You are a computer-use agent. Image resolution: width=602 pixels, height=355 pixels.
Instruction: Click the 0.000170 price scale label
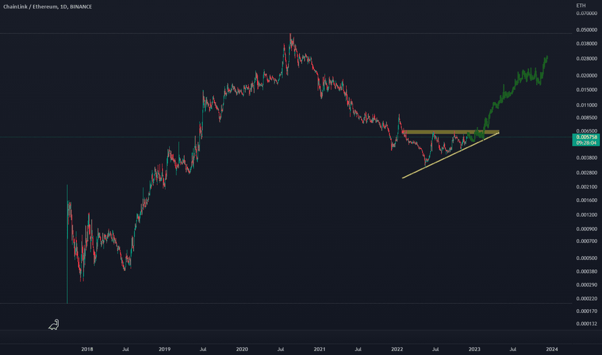coord(586,311)
